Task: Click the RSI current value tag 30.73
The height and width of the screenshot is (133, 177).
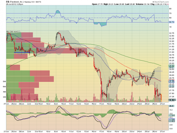Action: pos(171,22)
